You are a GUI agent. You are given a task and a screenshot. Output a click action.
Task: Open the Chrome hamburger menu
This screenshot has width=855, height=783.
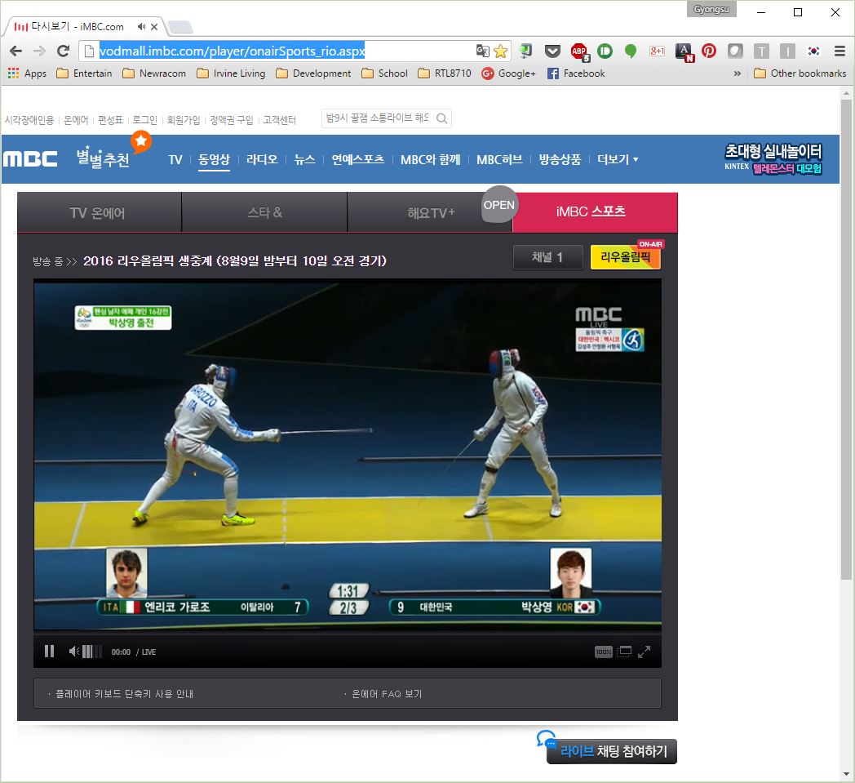coord(839,51)
